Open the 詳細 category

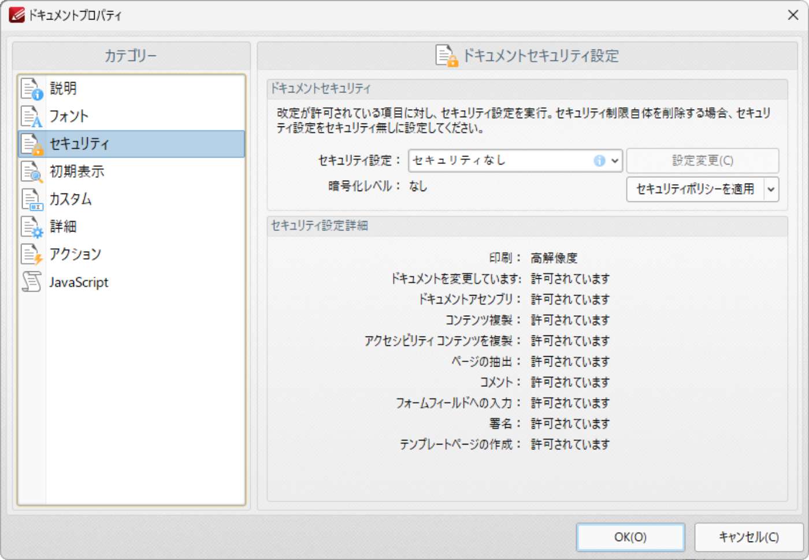coord(132,227)
